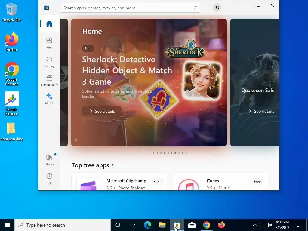Screen dimensions: 308x231
Task: Click the Free button for iTunes
Action: [257, 181]
